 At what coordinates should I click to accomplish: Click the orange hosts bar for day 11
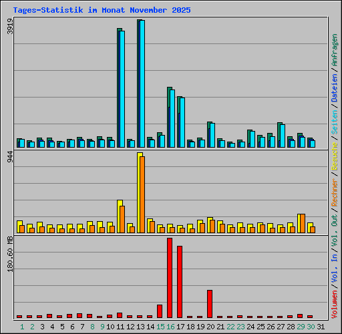122,219
